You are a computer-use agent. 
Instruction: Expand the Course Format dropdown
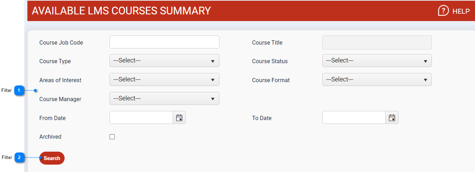coord(377,80)
